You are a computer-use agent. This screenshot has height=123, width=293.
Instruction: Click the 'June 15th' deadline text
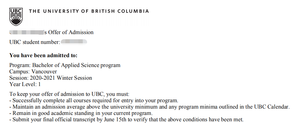[x=114, y=120]
